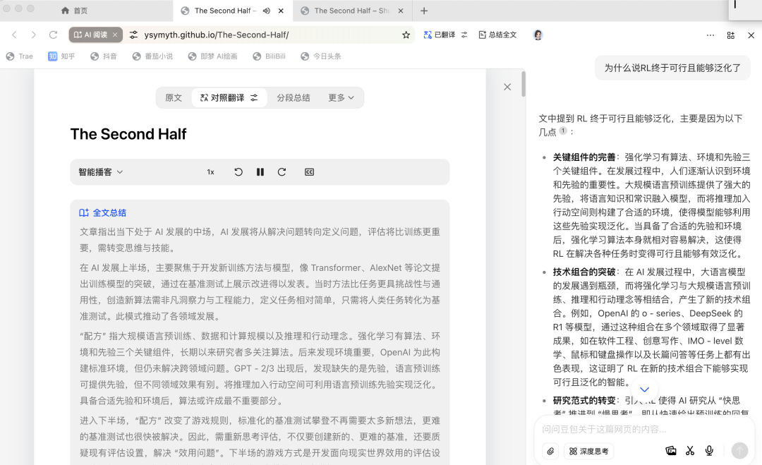762x465 pixels.
Task: Go forward to next page
Action: (x=34, y=35)
